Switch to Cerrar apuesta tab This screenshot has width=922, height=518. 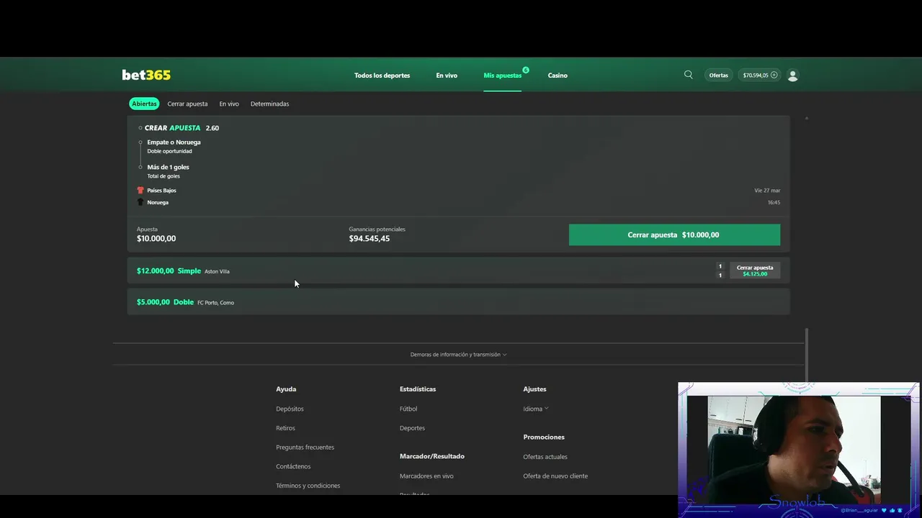tap(187, 104)
